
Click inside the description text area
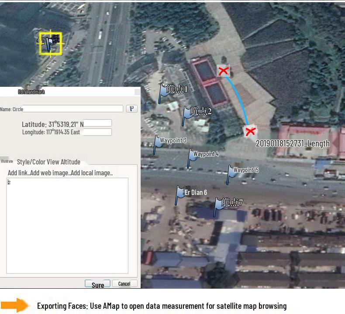[67, 225]
